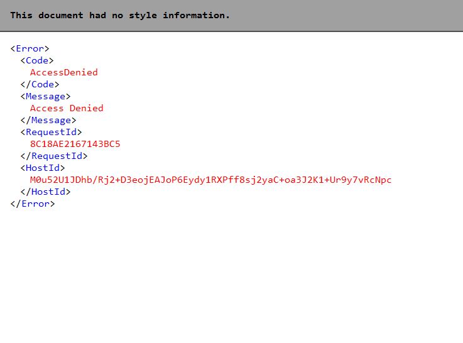Click the opening Error root tag
Image resolution: width=463 pixels, height=343 pixels.
coord(30,48)
